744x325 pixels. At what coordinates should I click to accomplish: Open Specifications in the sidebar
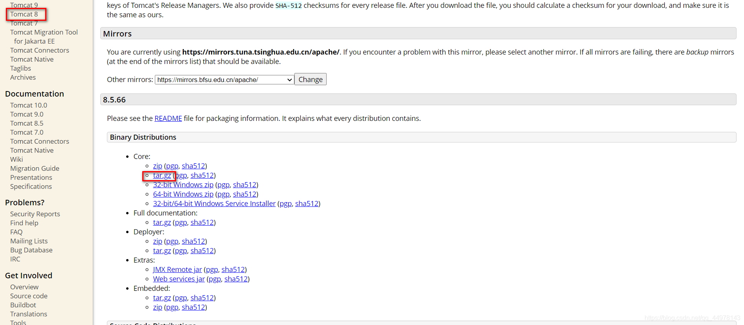pyautogui.click(x=31, y=186)
